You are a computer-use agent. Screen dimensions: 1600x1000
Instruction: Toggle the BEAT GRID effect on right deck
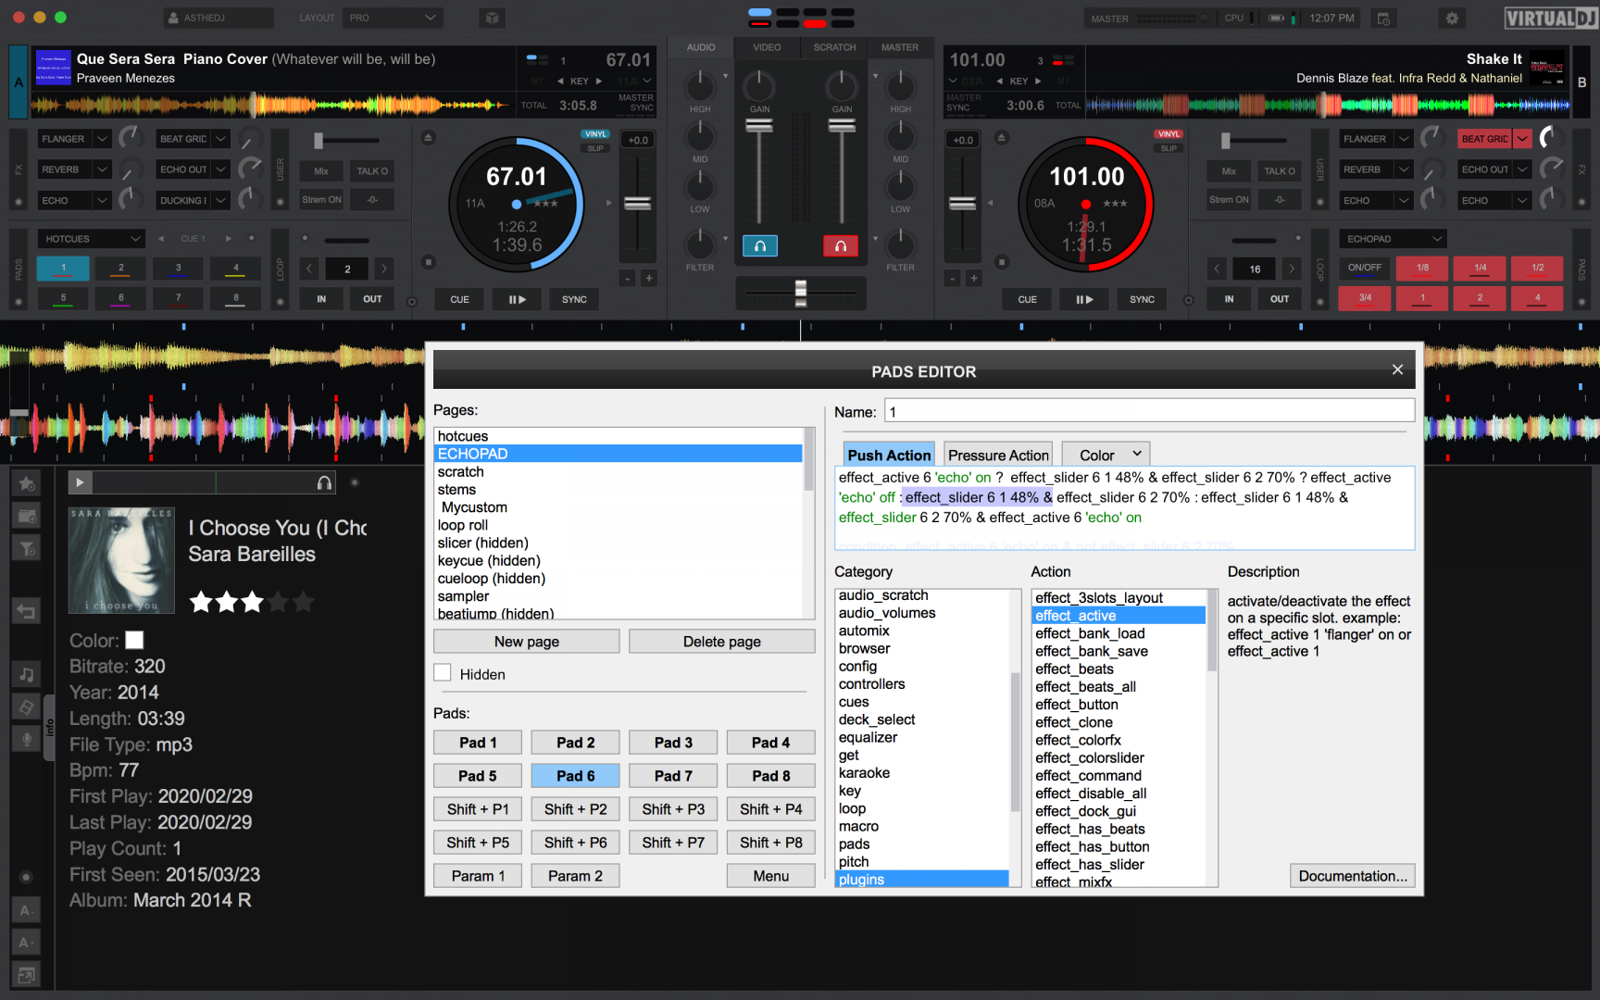coord(1484,139)
